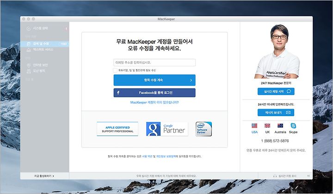Open the 사용 약관 terms link
The image size is (333, 194).
pos(147,156)
